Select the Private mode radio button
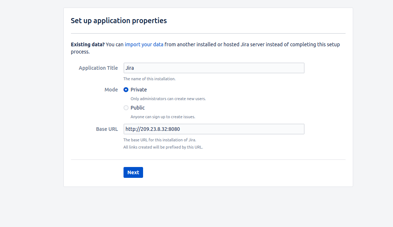The width and height of the screenshot is (393, 227). (x=126, y=90)
